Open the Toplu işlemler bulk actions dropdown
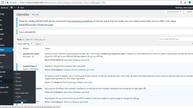 pos(25,44)
